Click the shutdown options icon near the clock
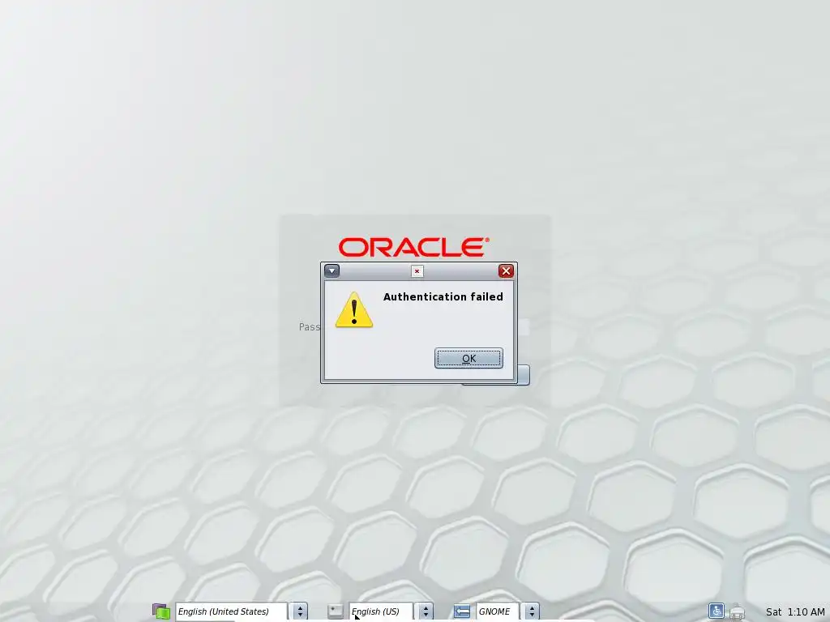 (738, 612)
